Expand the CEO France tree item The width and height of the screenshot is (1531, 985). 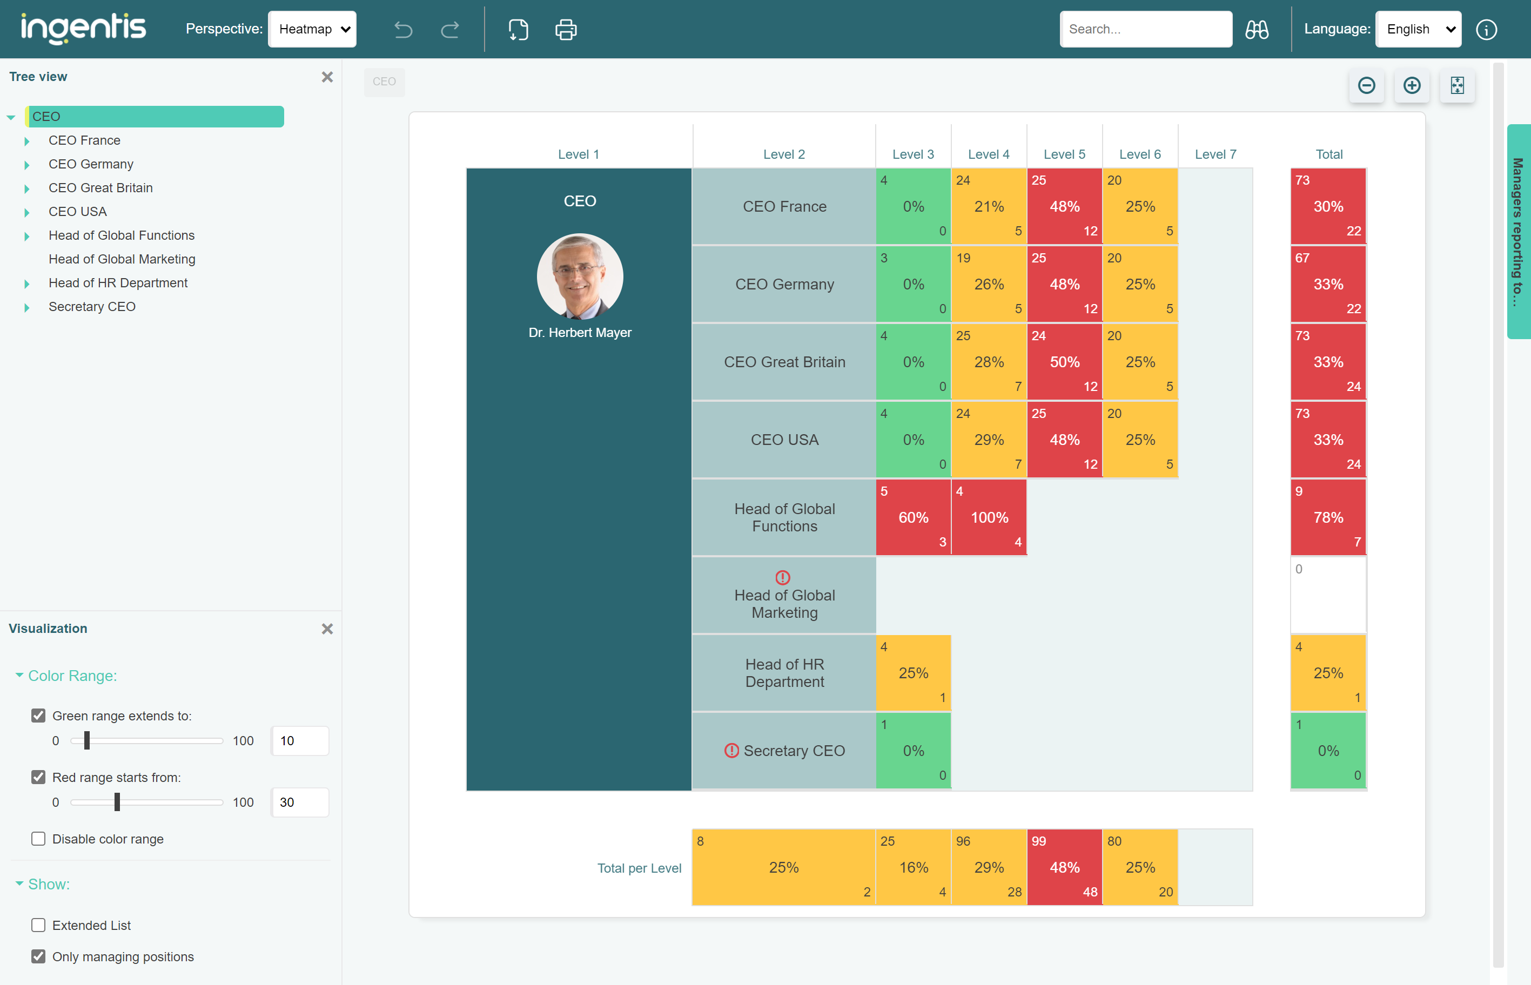tap(27, 140)
